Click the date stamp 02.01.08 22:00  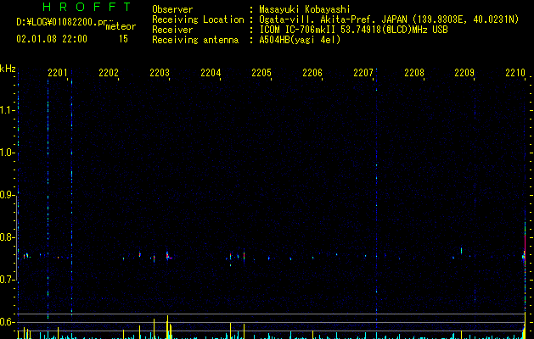(x=52, y=39)
